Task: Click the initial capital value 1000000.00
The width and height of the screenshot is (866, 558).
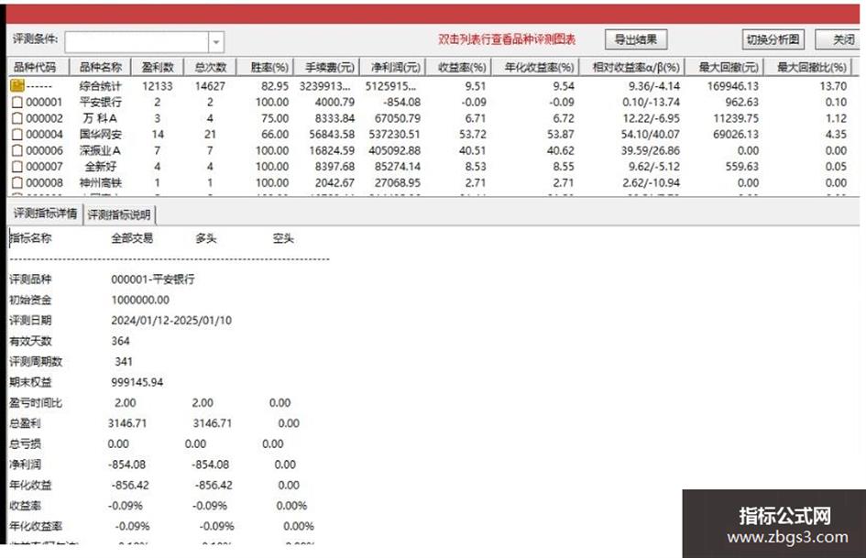Action: tap(140, 300)
